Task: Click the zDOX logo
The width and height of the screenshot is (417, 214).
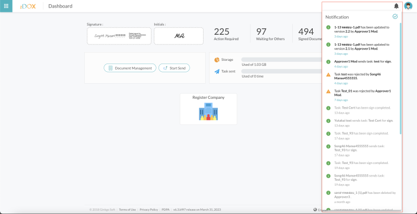Action: [x=28, y=6]
